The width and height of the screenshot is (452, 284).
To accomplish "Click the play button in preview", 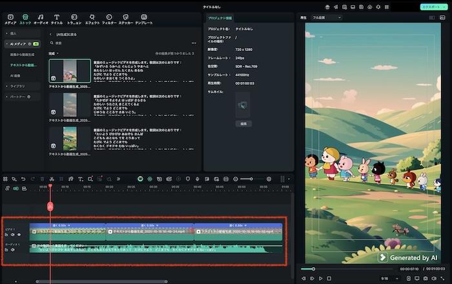I will pyautogui.click(x=320, y=279).
